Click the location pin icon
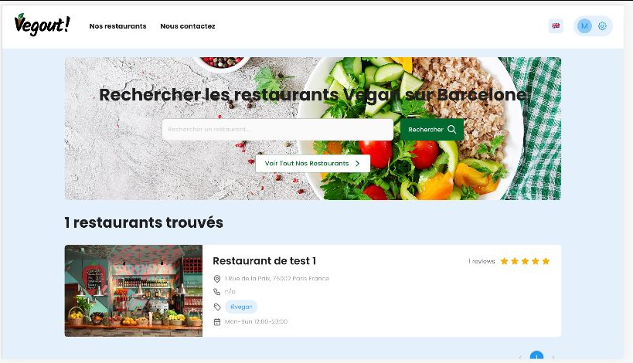 [216, 279]
